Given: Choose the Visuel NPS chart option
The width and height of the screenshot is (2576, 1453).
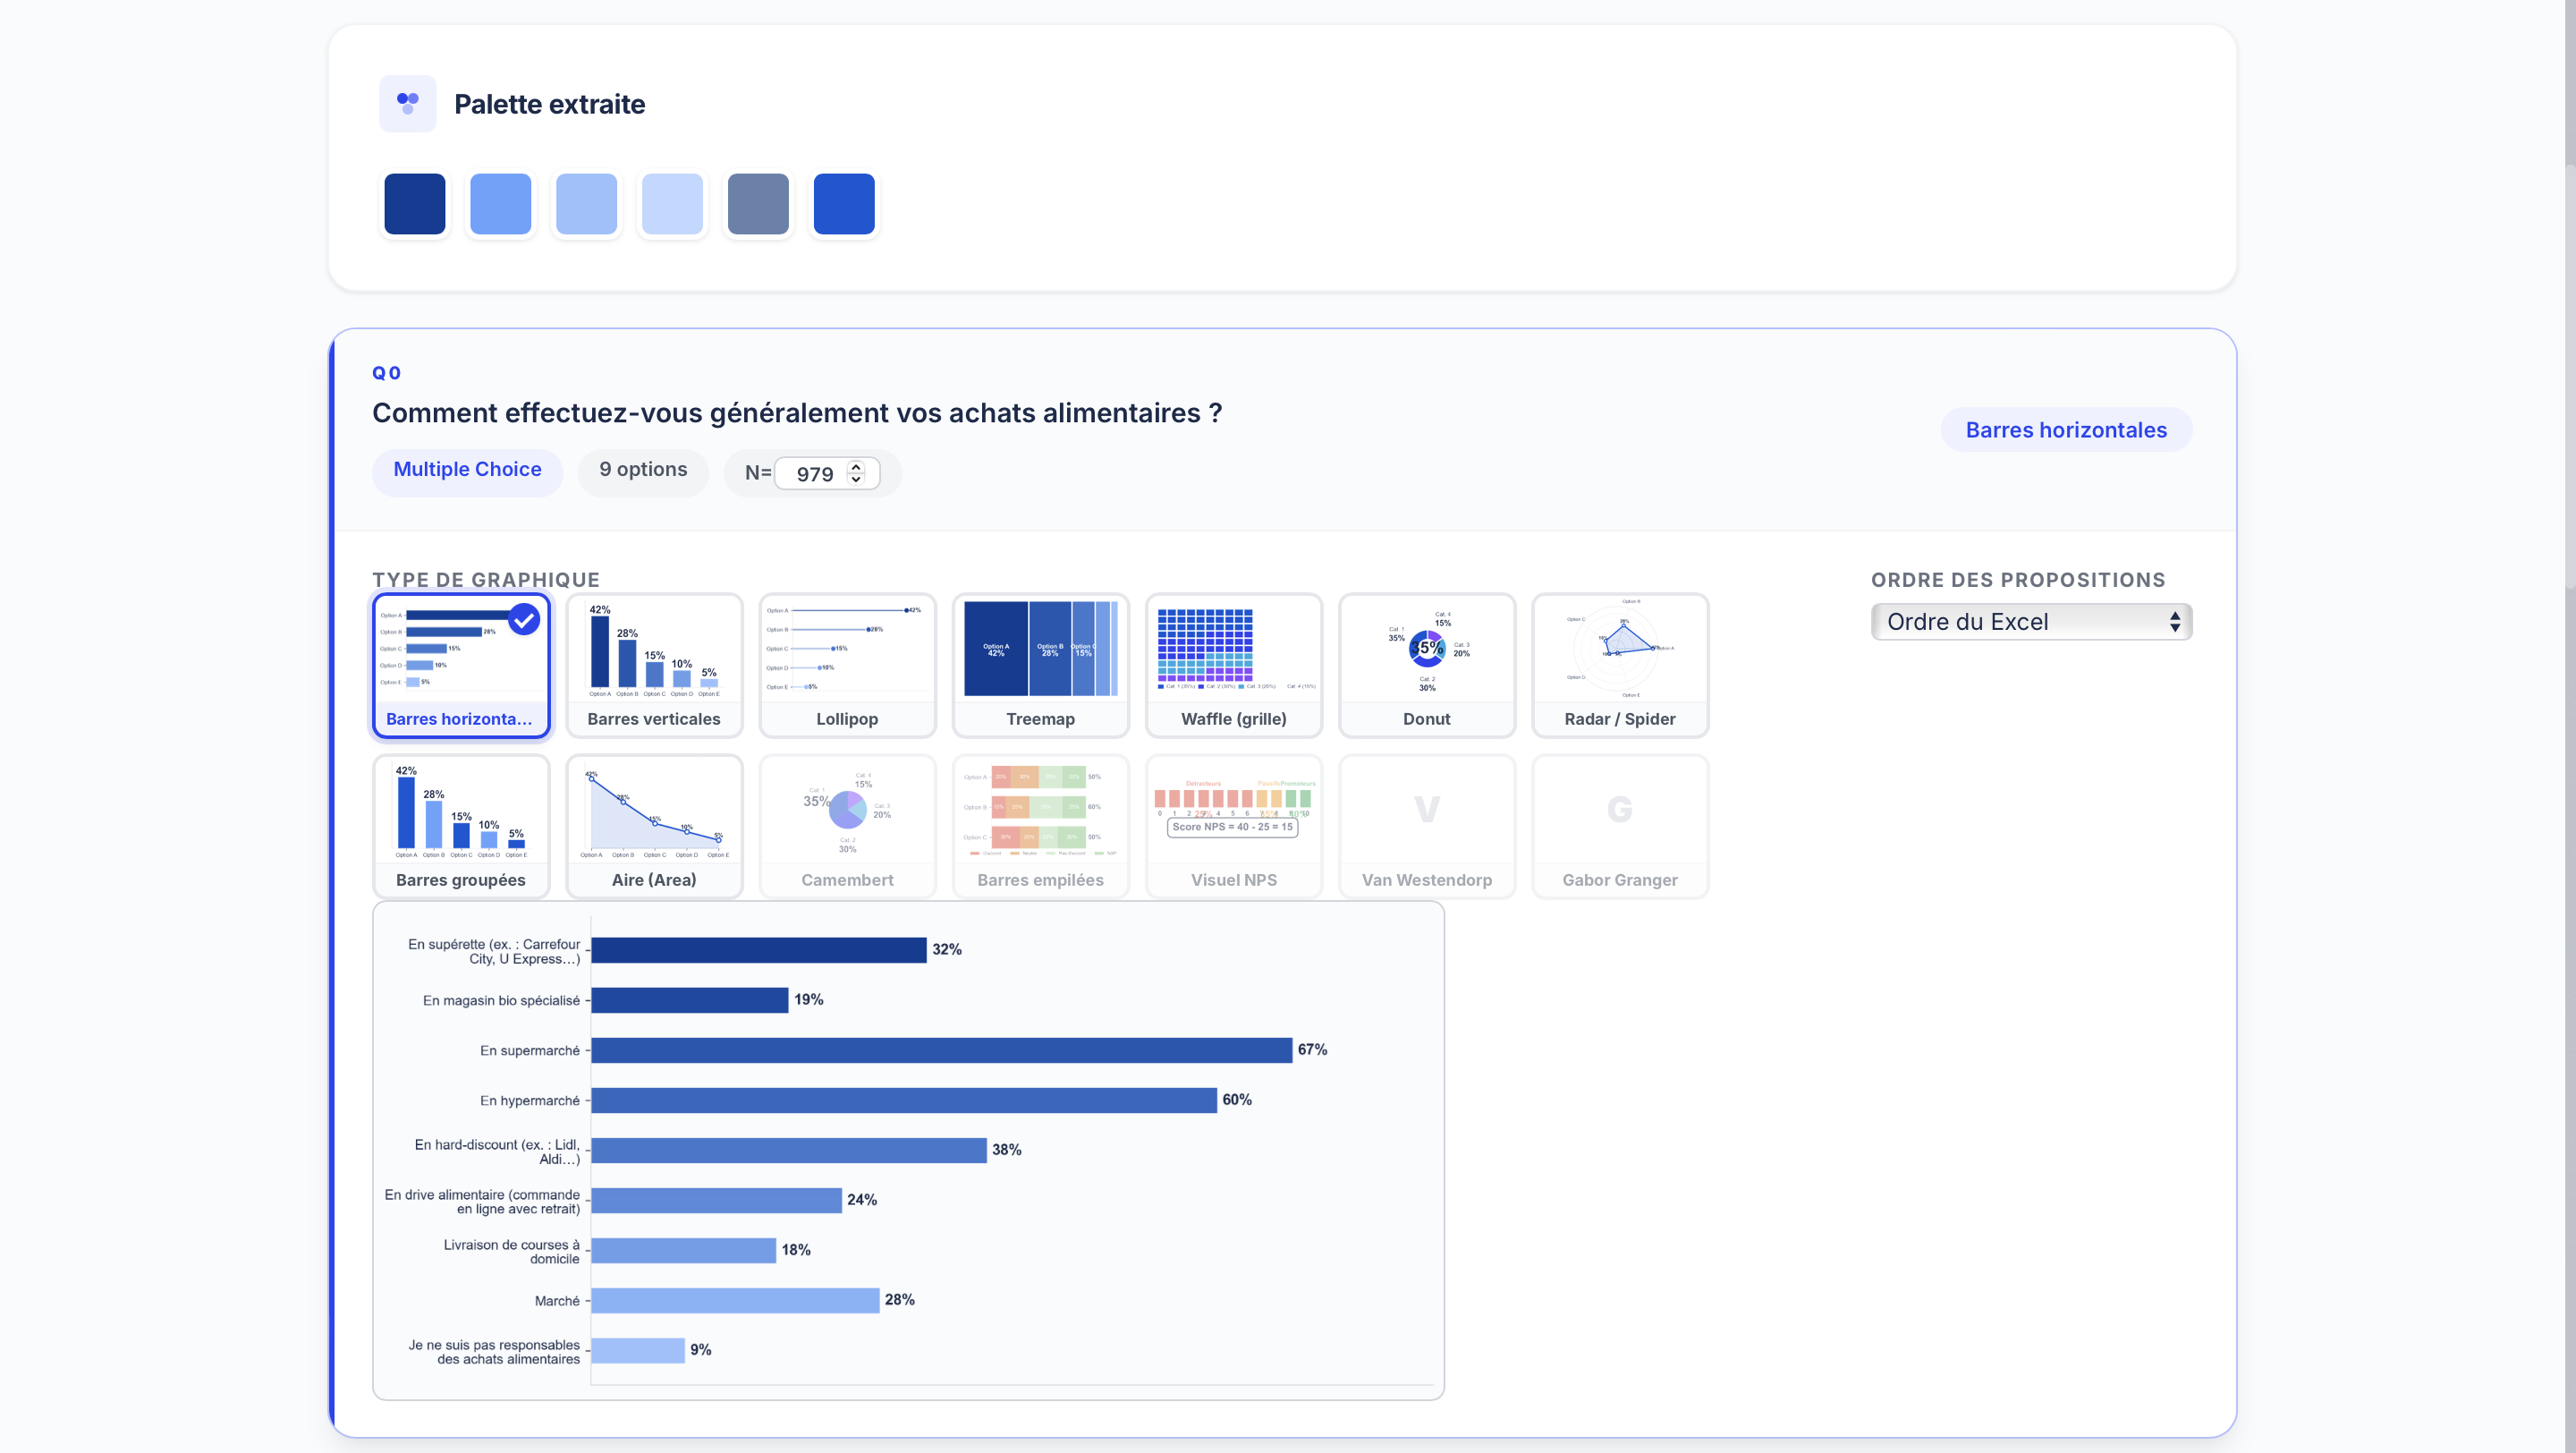Looking at the screenshot, I should coord(1233,826).
